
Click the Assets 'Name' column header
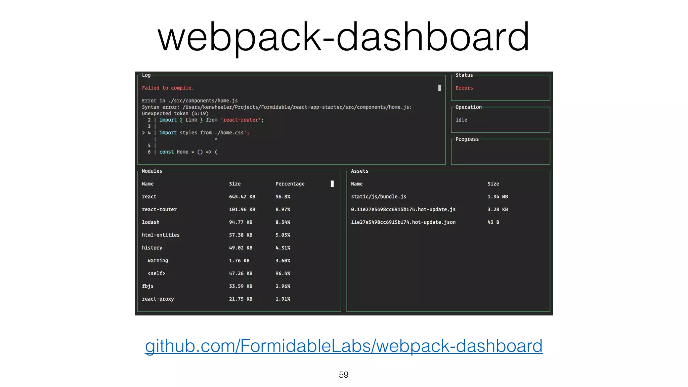(357, 184)
